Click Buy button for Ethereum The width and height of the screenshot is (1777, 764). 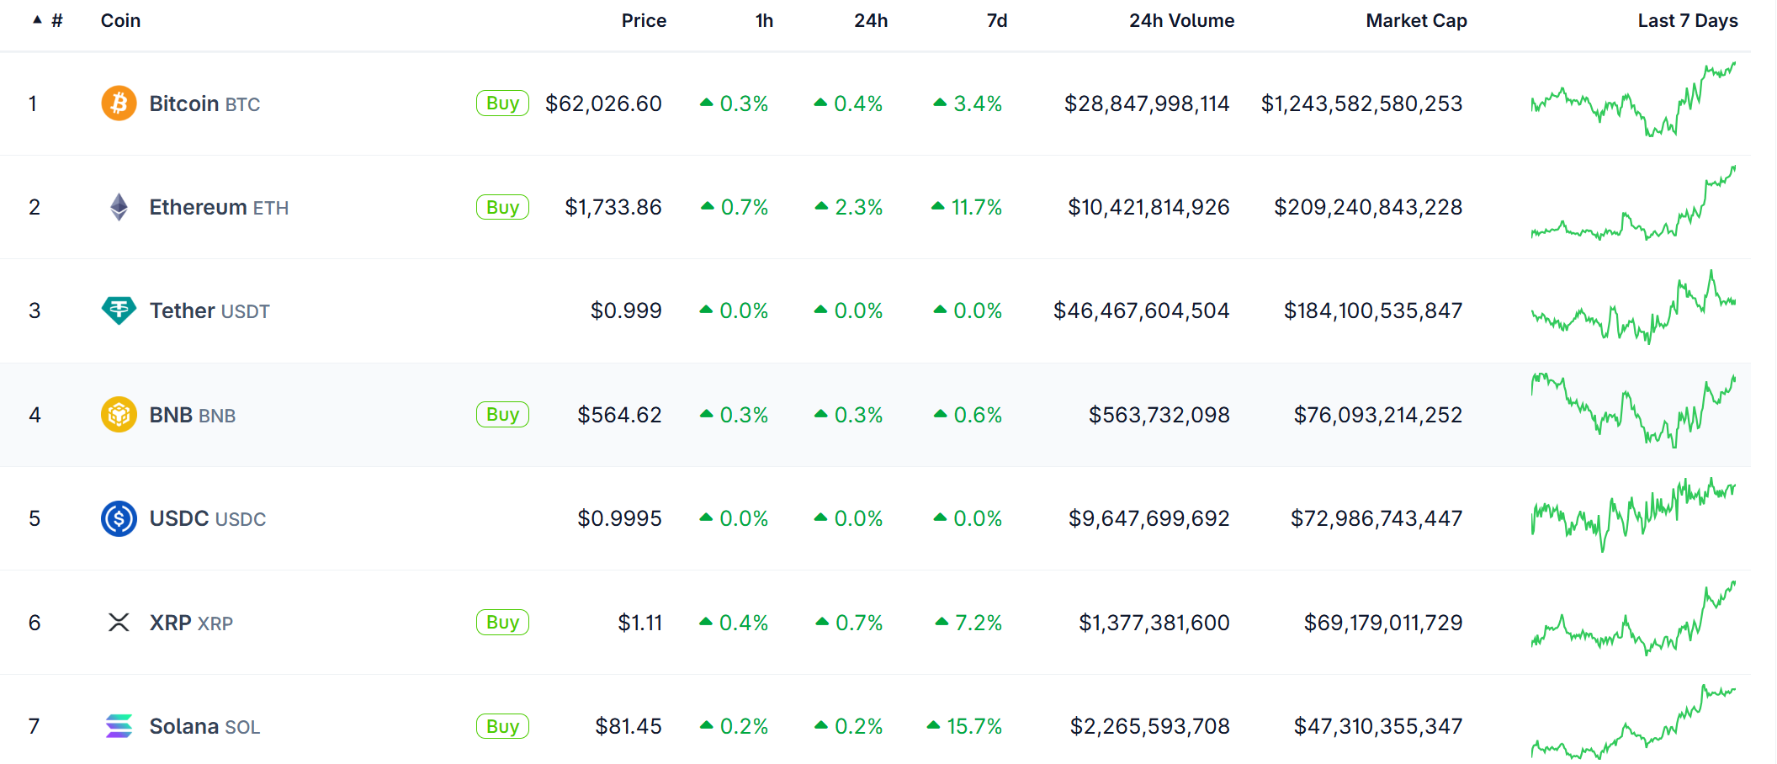[x=502, y=207]
